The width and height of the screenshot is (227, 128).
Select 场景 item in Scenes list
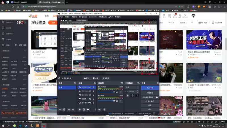pos(67,87)
